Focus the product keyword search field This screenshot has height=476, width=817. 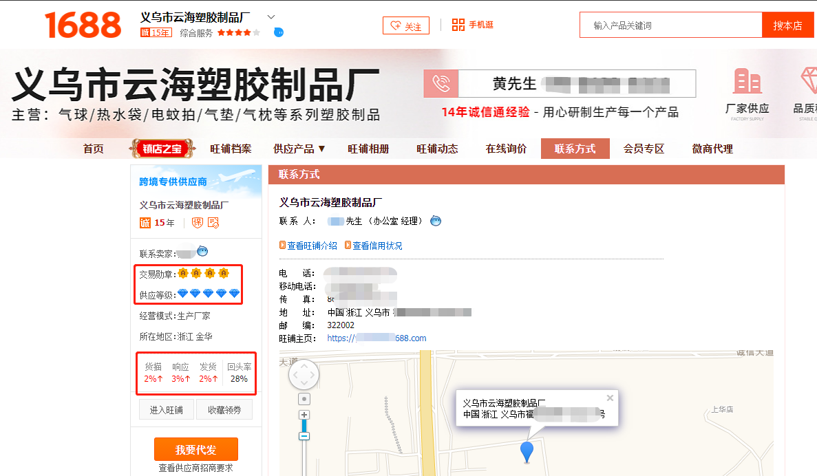click(x=670, y=25)
